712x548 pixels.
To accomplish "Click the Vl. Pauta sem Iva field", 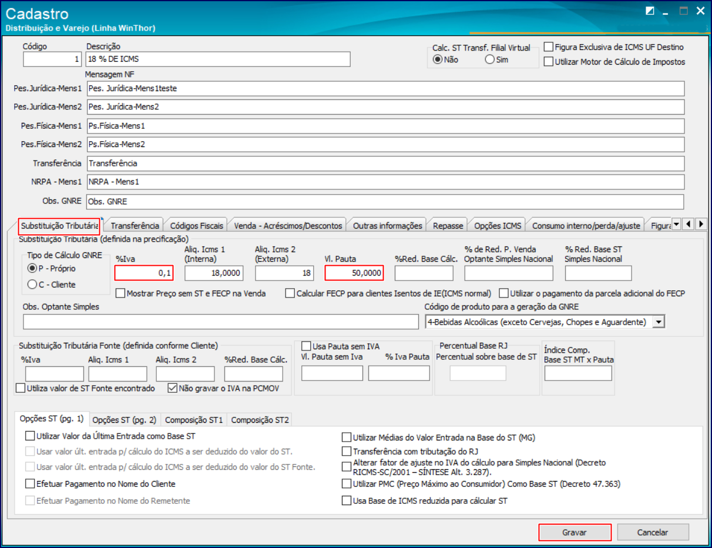I will coord(332,373).
